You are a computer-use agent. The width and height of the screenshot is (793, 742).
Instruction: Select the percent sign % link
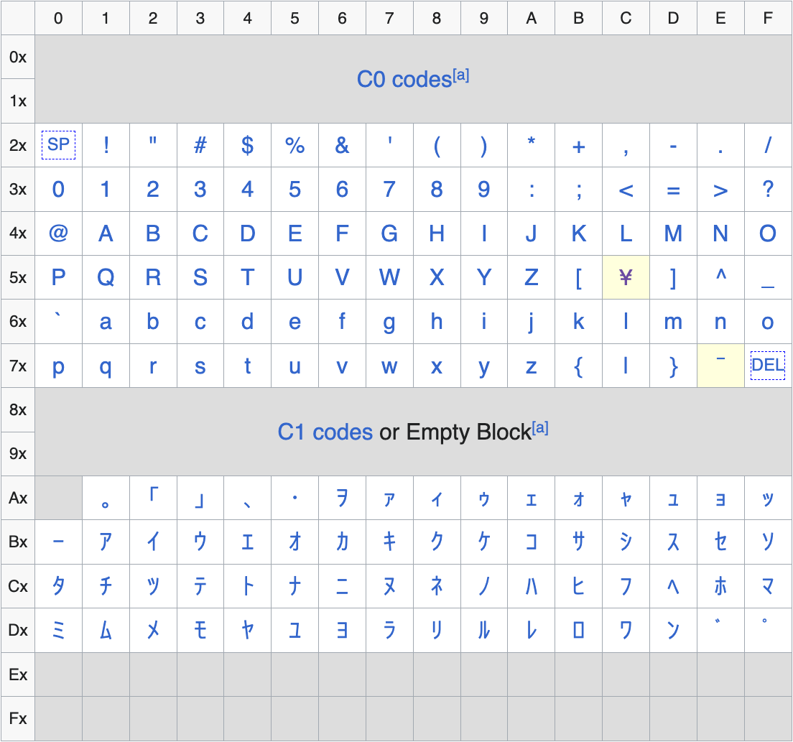[295, 146]
